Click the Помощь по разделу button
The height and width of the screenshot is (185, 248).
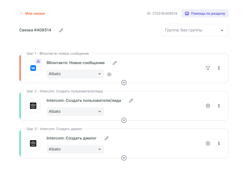click(205, 14)
